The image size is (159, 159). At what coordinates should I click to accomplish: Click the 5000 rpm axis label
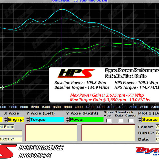[x=133, y=107]
